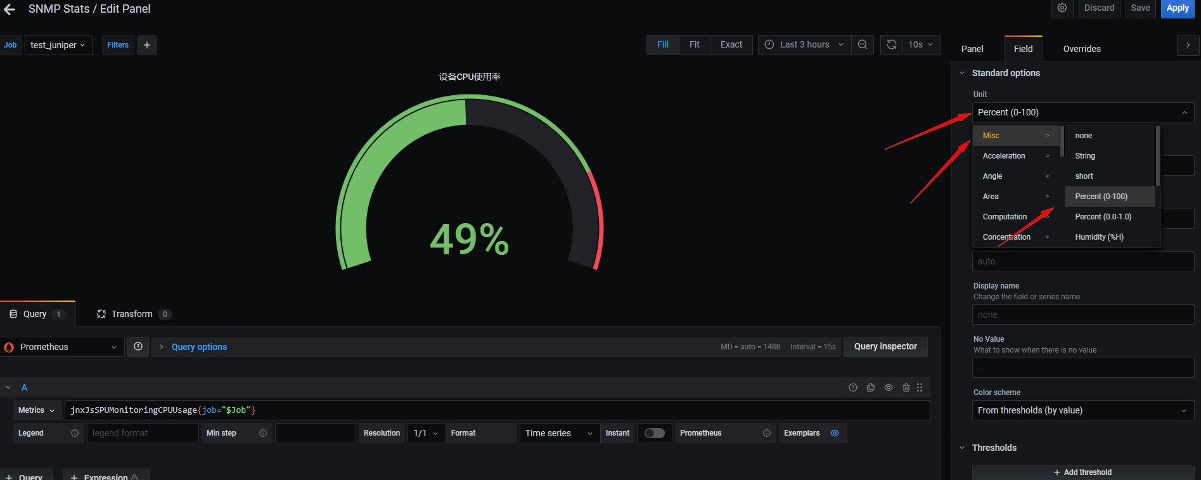Open the data source help icon
1201x480 pixels.
coord(138,346)
